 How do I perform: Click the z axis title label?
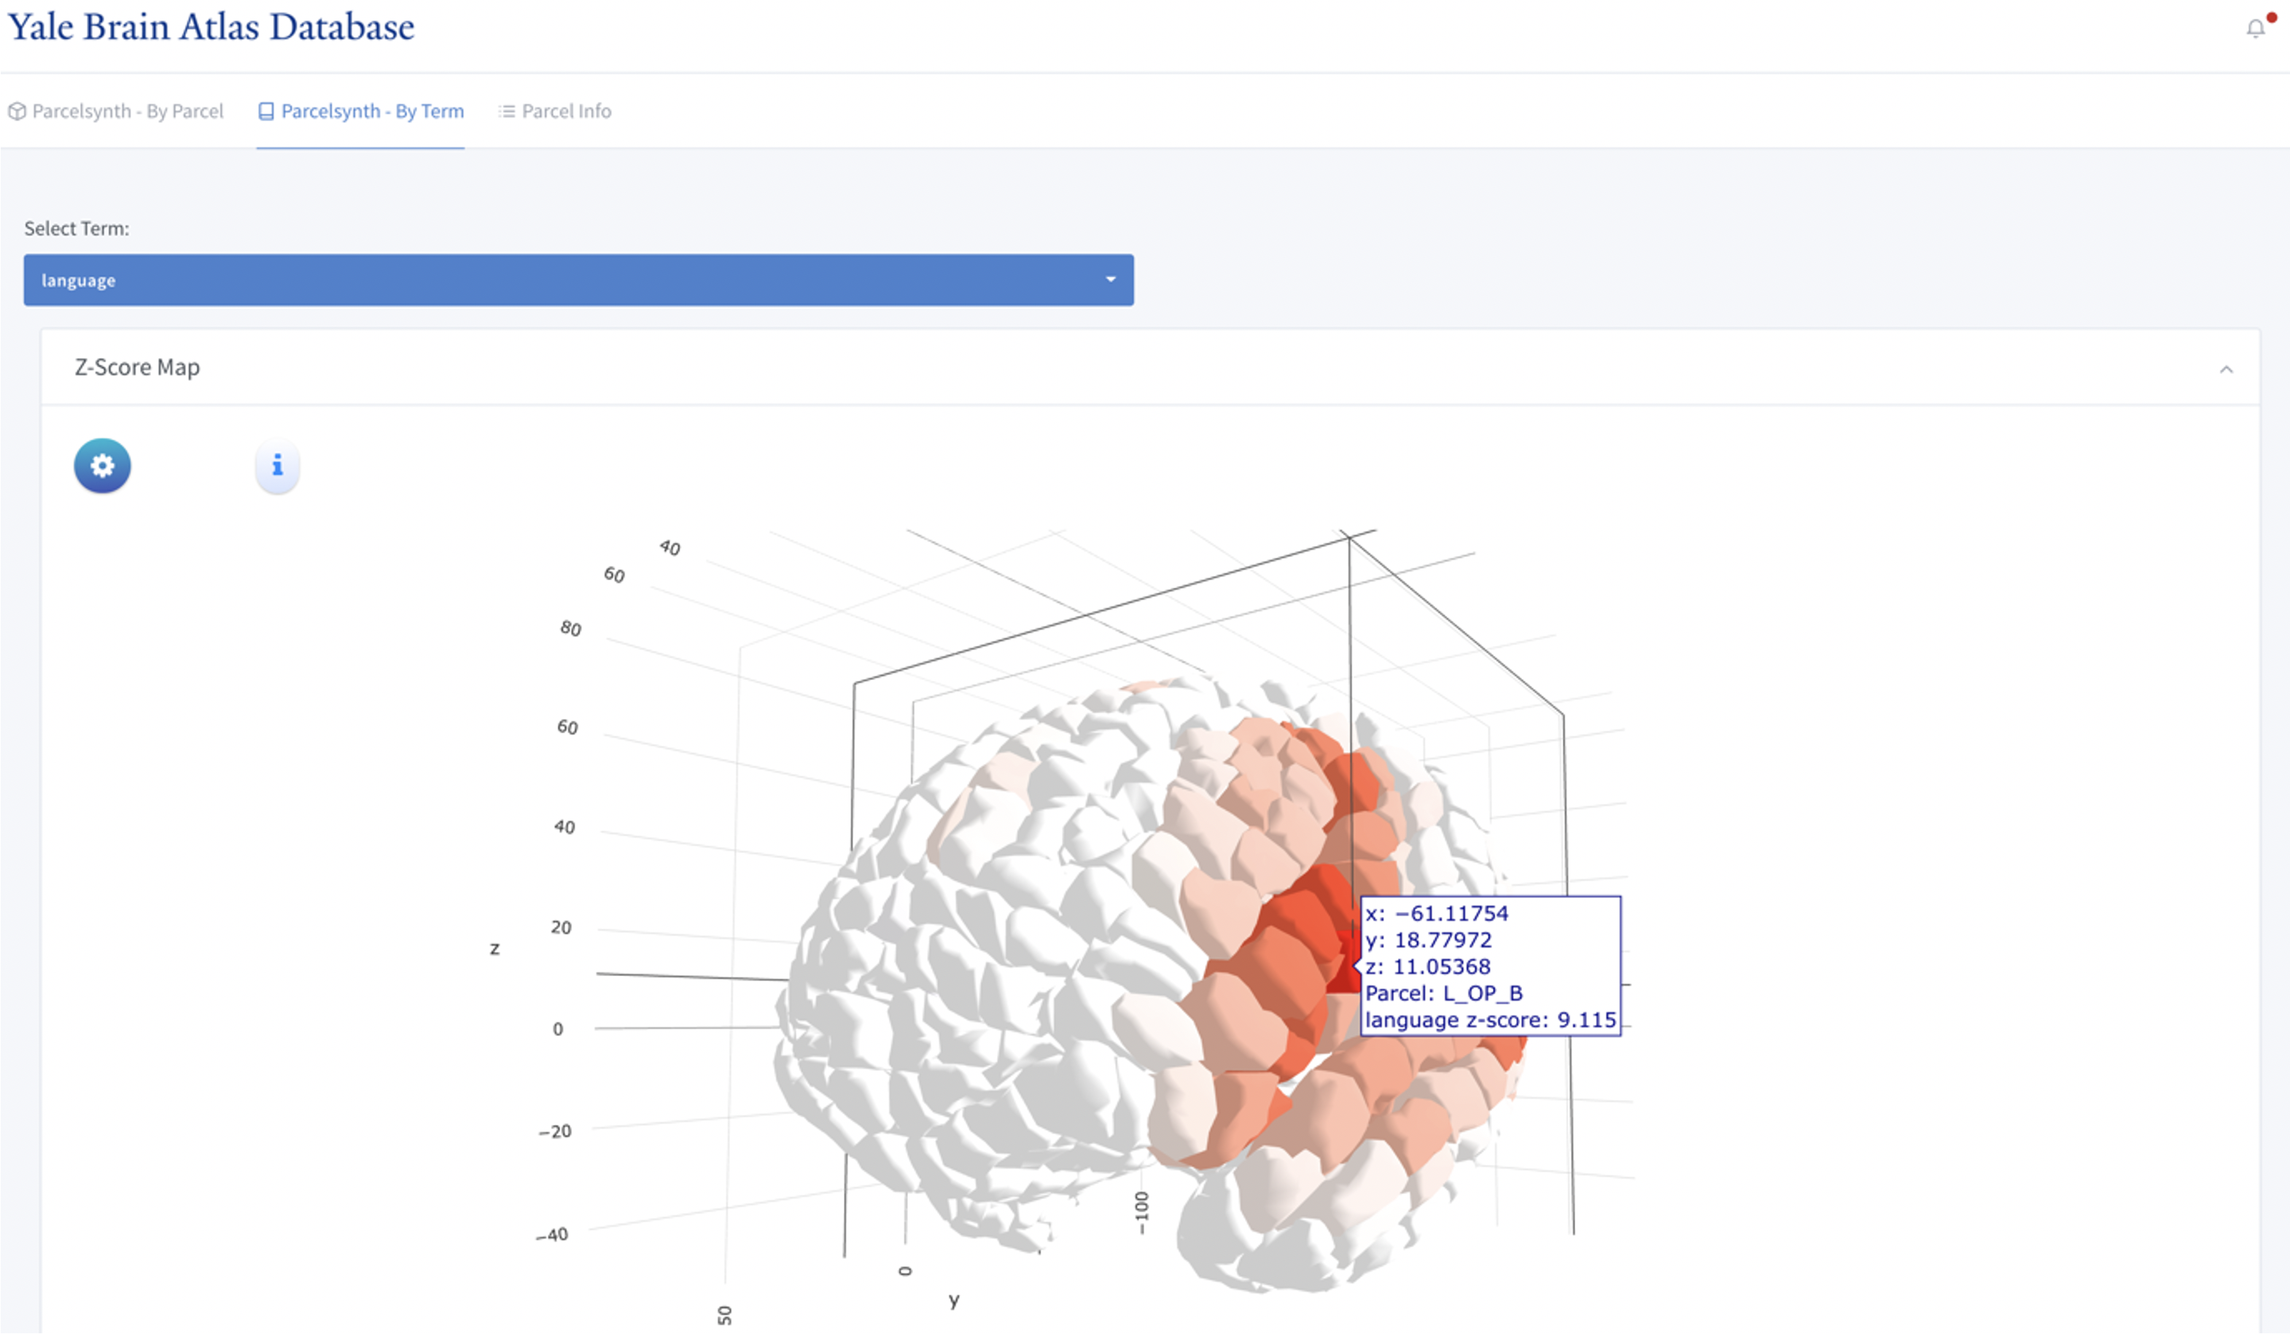click(494, 948)
